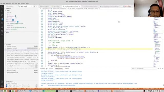Click Go Update Available in status bar
Screen dimensions: 164x92
[x=148, y=89]
